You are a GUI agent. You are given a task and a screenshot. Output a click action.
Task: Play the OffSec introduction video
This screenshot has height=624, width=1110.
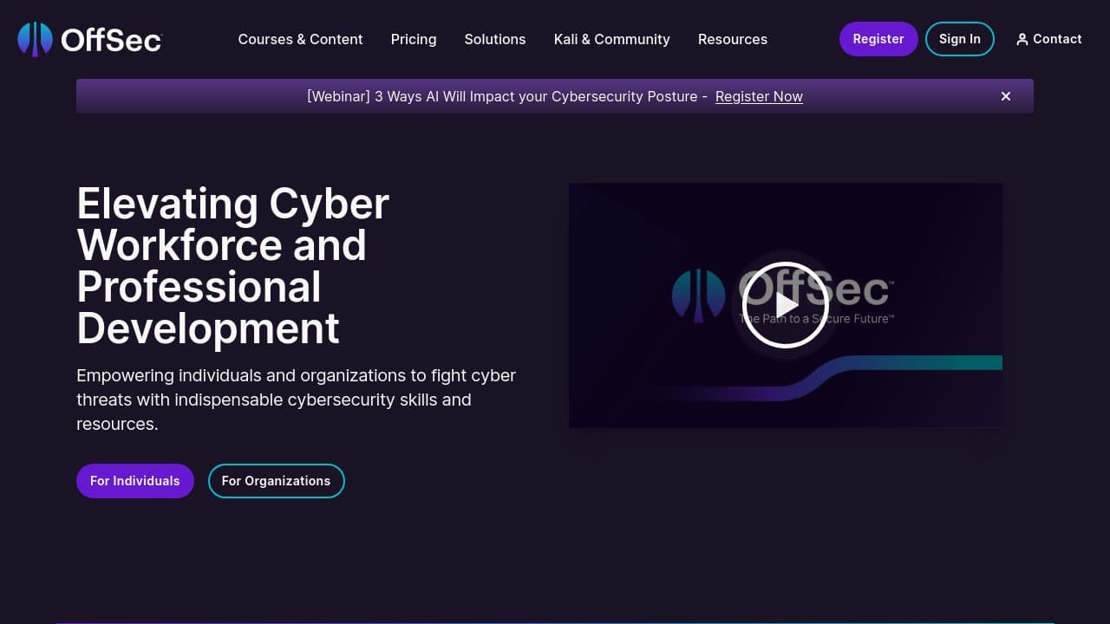785,305
